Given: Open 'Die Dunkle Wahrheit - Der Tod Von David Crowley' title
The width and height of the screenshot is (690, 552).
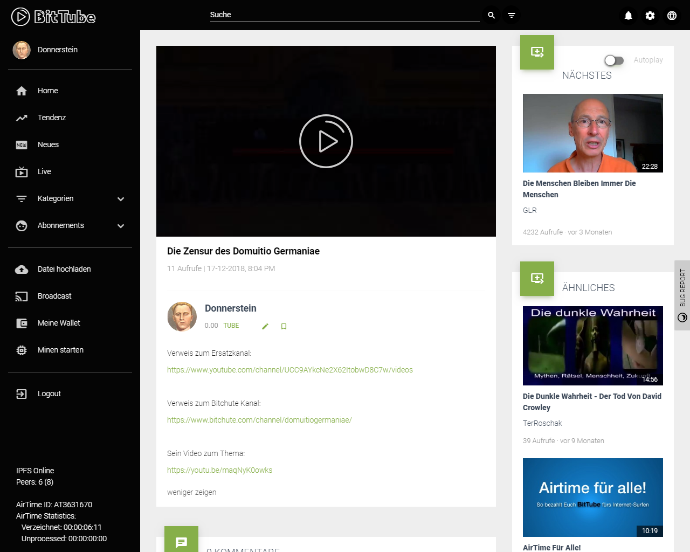Looking at the screenshot, I should click(592, 402).
